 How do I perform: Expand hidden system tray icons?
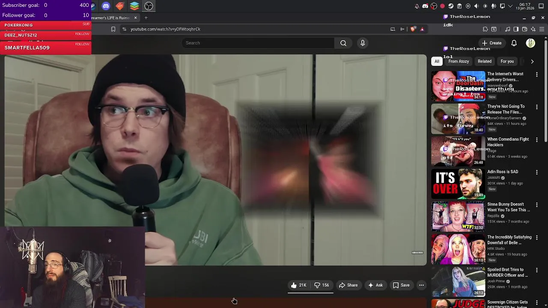click(510, 6)
